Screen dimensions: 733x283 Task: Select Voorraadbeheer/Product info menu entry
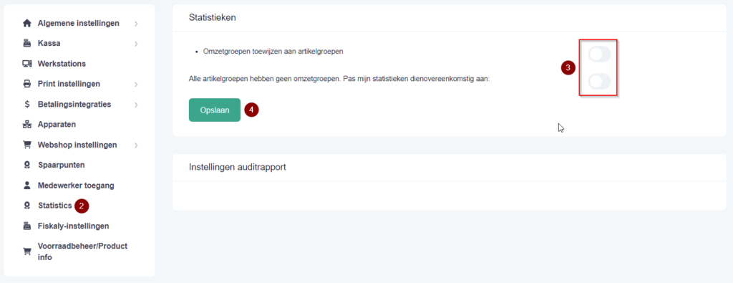[x=83, y=251]
